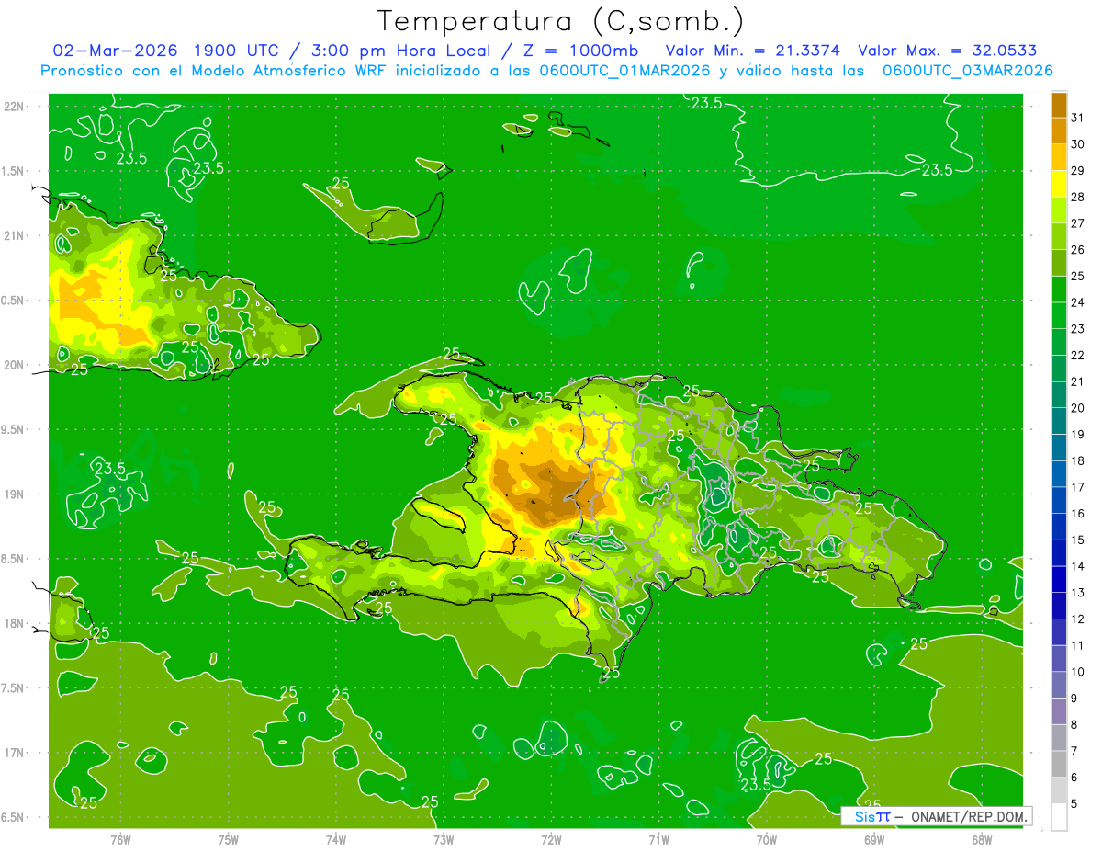The image size is (1102, 852).
Task: Click the white swatch below 5 on scale
Action: [1059, 816]
